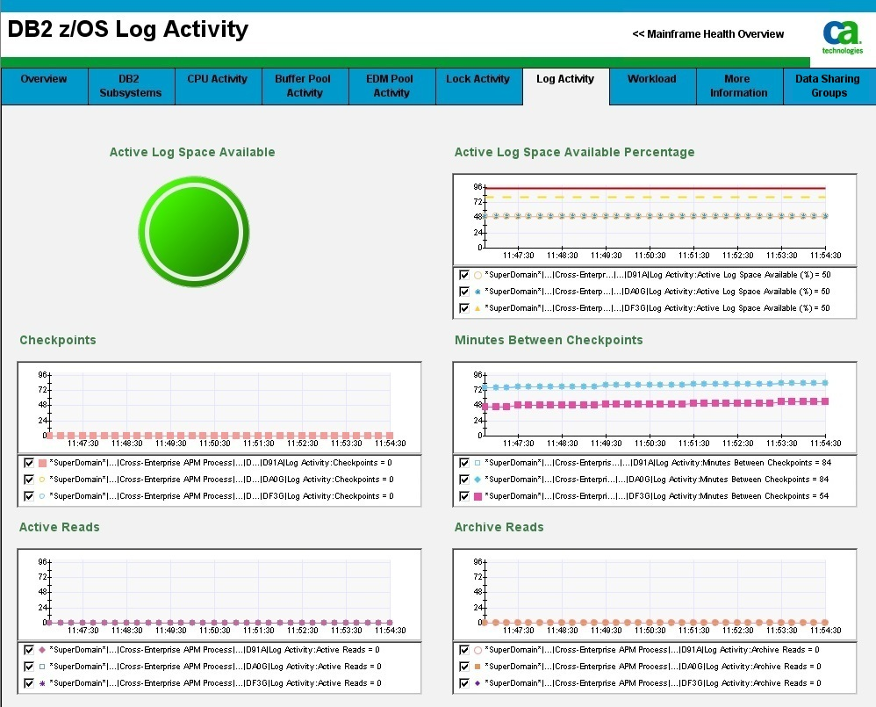This screenshot has height=707, width=876.
Task: Click the Active Reads chart heading
Action: 59,527
